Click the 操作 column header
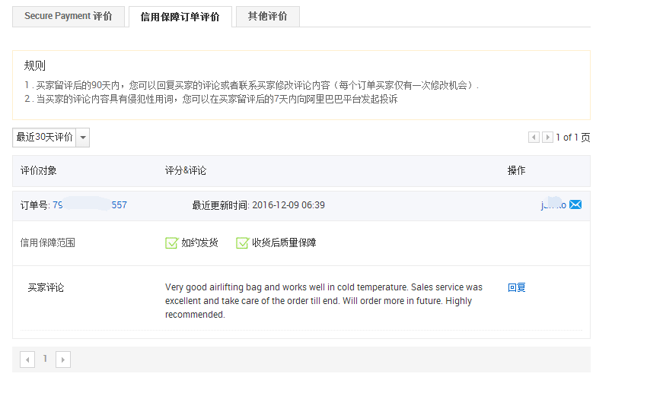This screenshot has height=396, width=647. (516, 170)
